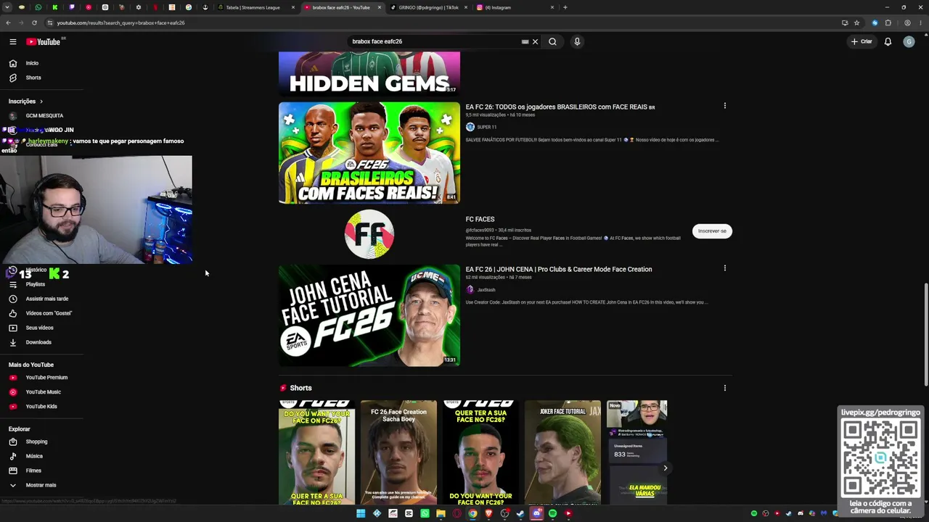Open the Shorts shelf options menu
Screen dimensions: 929x522
pyautogui.click(x=724, y=388)
